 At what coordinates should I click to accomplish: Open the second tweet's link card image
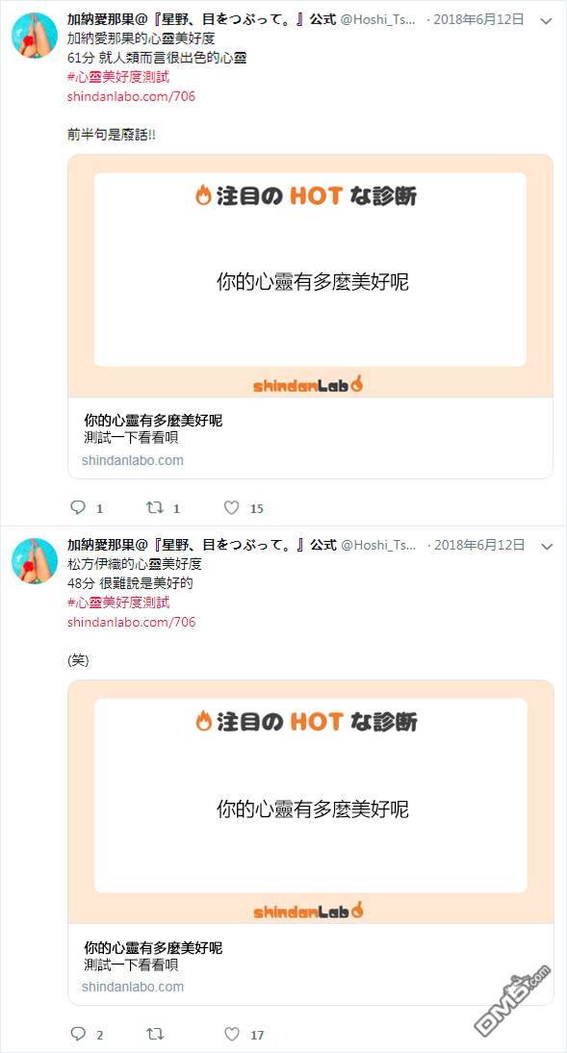310,802
